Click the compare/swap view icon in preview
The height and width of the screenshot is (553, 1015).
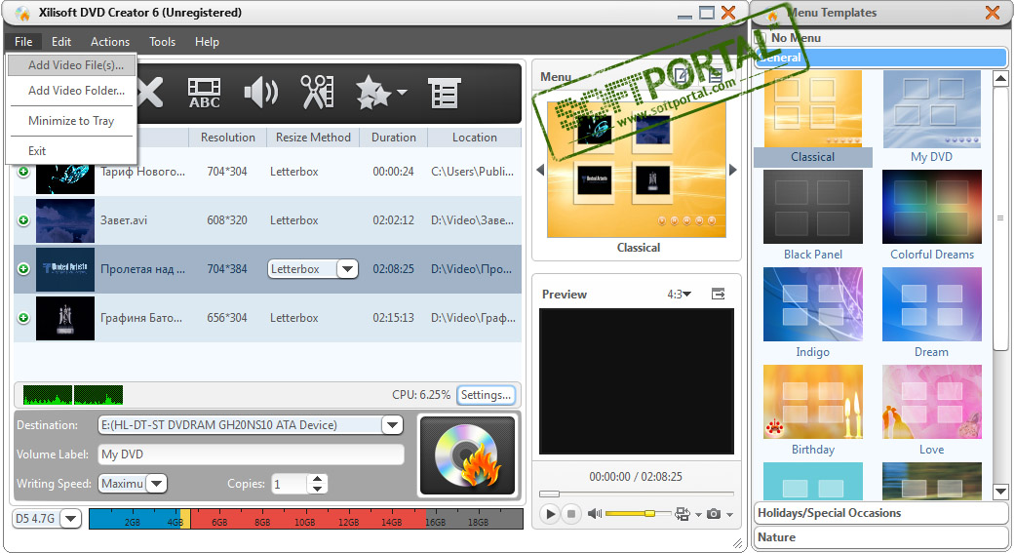tap(683, 514)
